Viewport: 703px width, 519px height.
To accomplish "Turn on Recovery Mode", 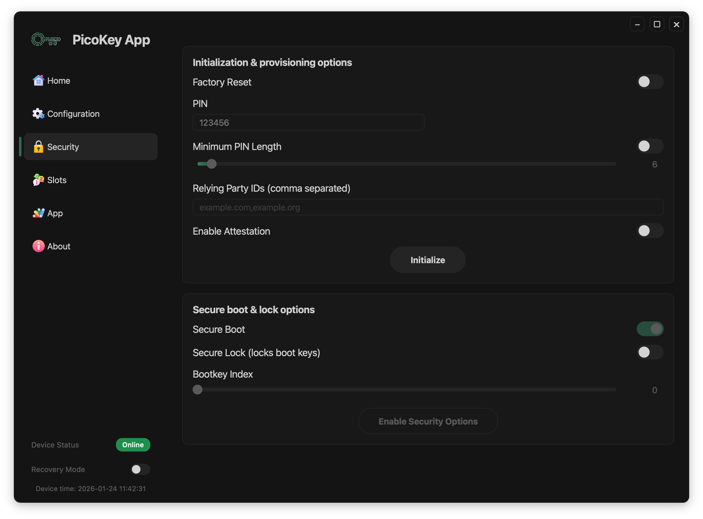I will coord(140,469).
